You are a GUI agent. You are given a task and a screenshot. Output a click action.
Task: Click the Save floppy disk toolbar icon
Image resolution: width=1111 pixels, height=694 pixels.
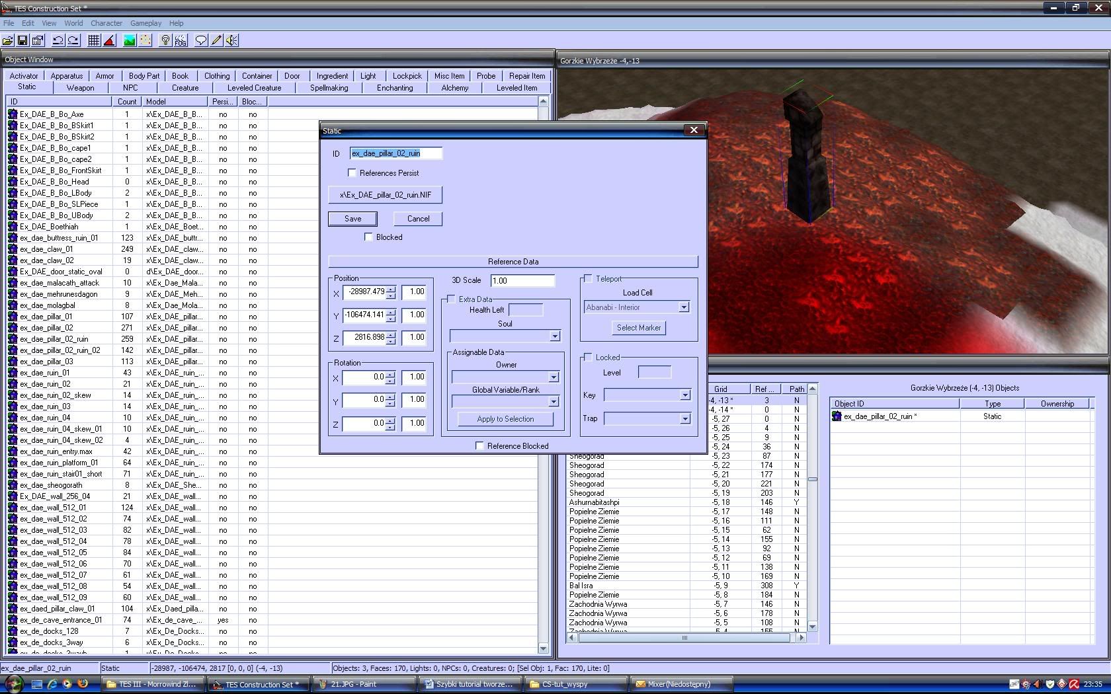coord(22,40)
